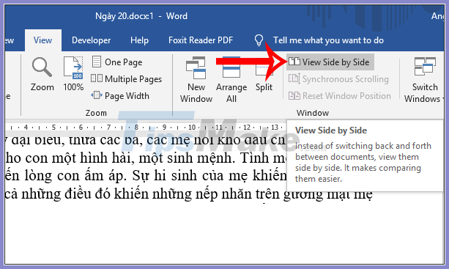
Task: Focus the Tell me what you want to do box
Action: pos(328,40)
